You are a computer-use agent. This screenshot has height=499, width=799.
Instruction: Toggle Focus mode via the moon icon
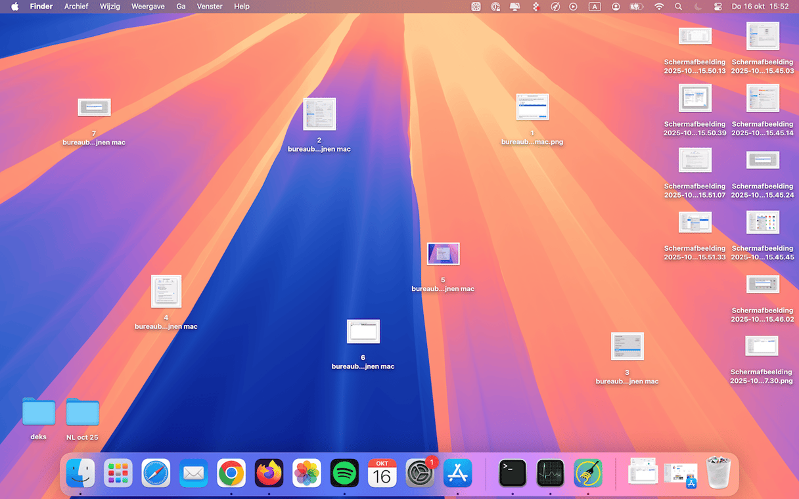(698, 7)
